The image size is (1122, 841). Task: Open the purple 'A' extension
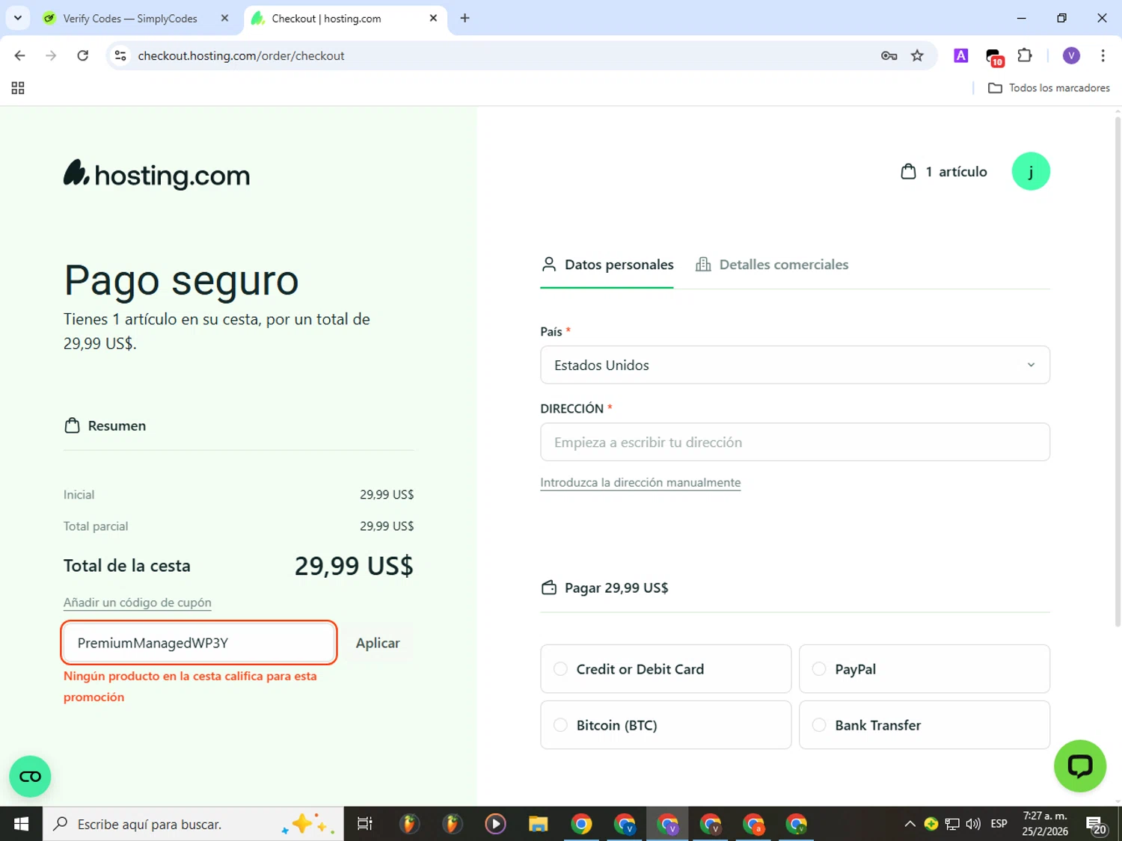click(961, 55)
